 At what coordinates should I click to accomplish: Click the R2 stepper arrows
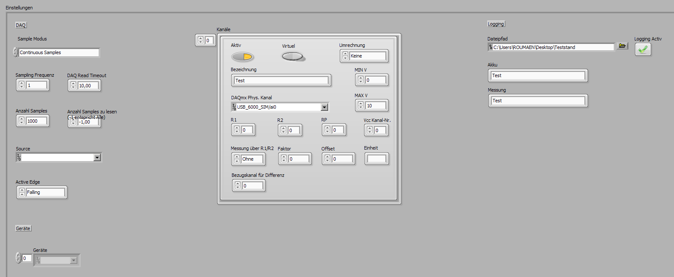click(x=284, y=130)
